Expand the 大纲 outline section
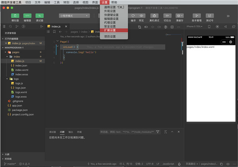Screen dimensions: 238x167 point(7,154)
